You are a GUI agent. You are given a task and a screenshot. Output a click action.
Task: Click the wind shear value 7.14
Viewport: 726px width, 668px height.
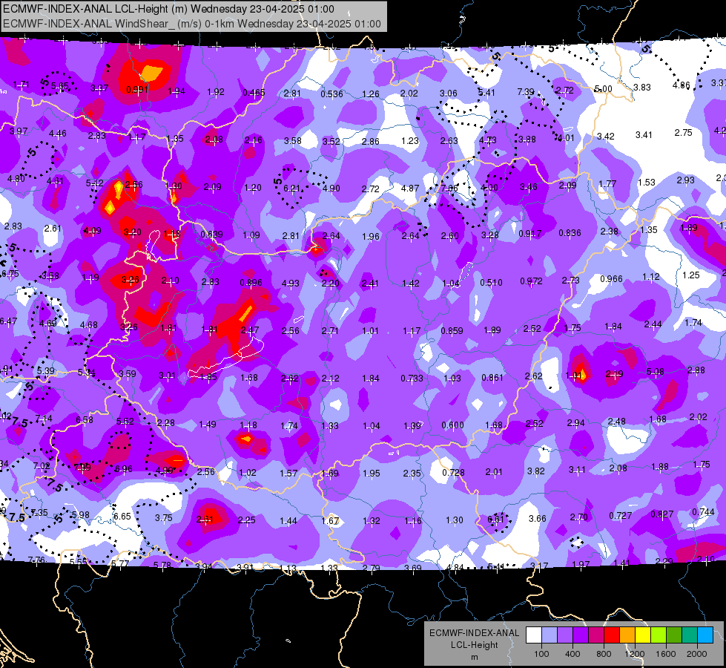coord(44,419)
